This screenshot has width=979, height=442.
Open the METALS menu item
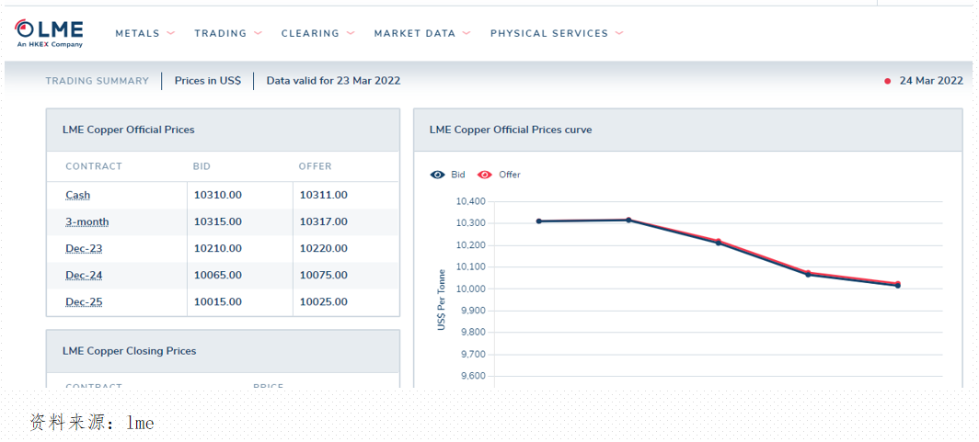coord(137,34)
